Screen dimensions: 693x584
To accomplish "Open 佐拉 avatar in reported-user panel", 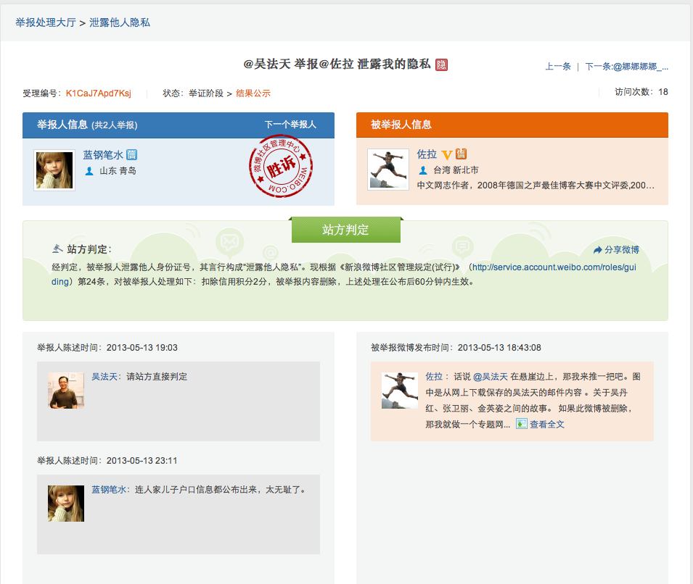I will [388, 170].
